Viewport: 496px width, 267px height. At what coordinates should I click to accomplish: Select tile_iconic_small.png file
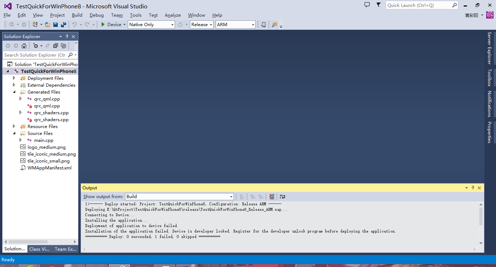48,161
